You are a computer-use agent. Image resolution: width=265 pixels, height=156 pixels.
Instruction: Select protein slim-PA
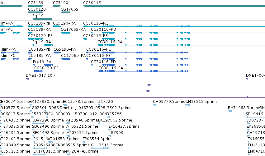(x=8, y=49)
